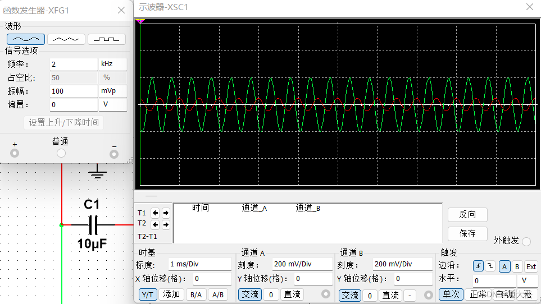Click Channel A scale 200 mV/Div field
541x304 pixels.
tap(302, 264)
